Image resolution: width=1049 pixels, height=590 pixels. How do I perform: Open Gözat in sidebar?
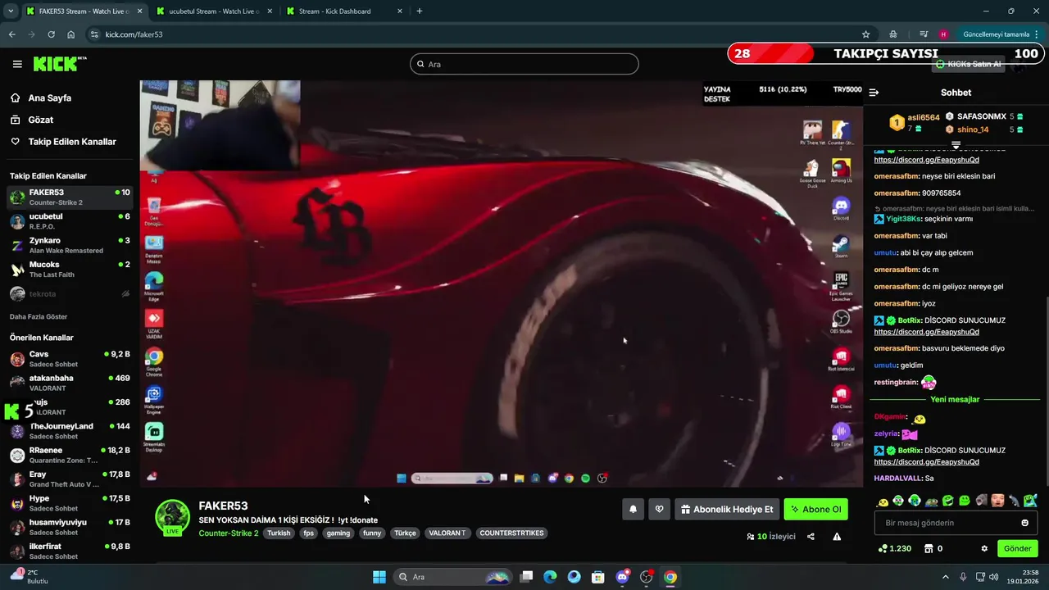41,120
